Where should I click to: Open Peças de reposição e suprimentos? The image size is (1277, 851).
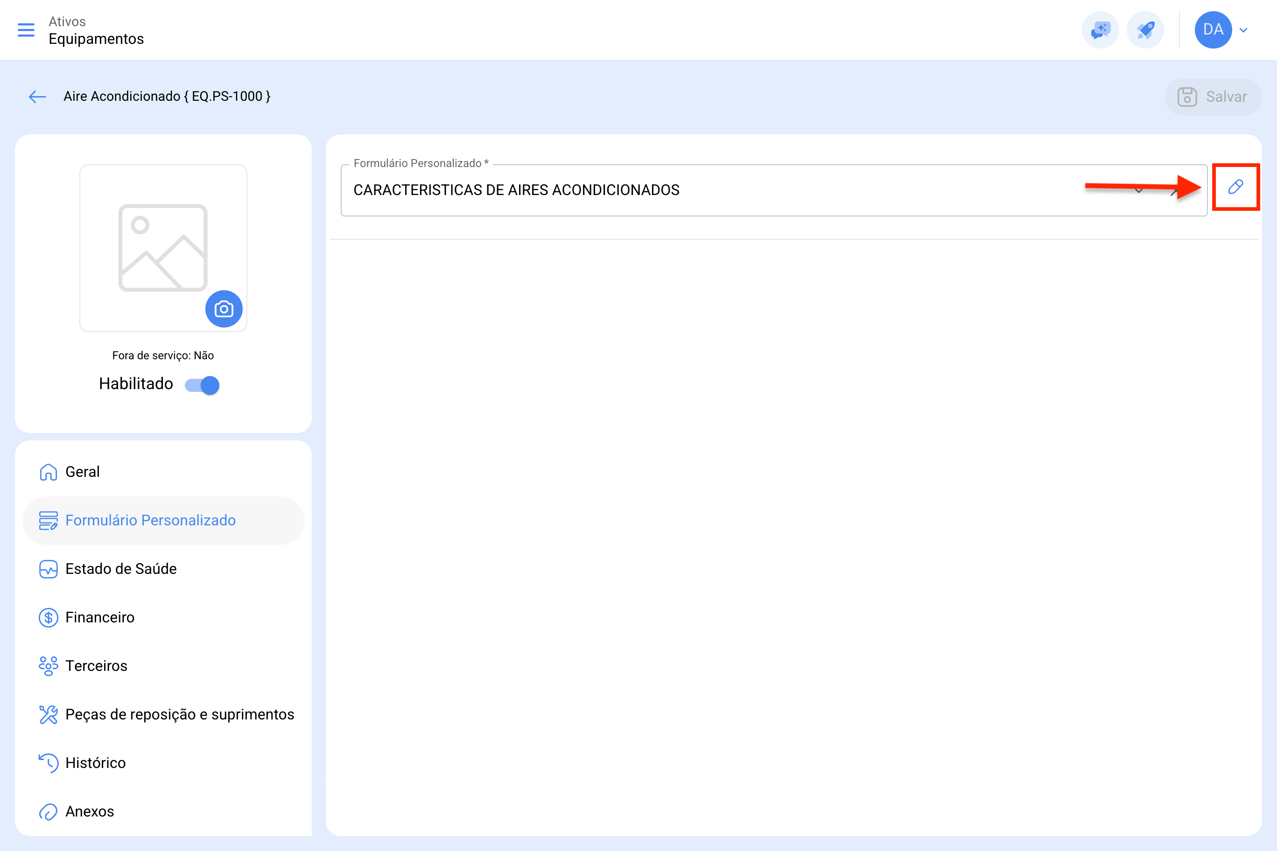(163, 714)
